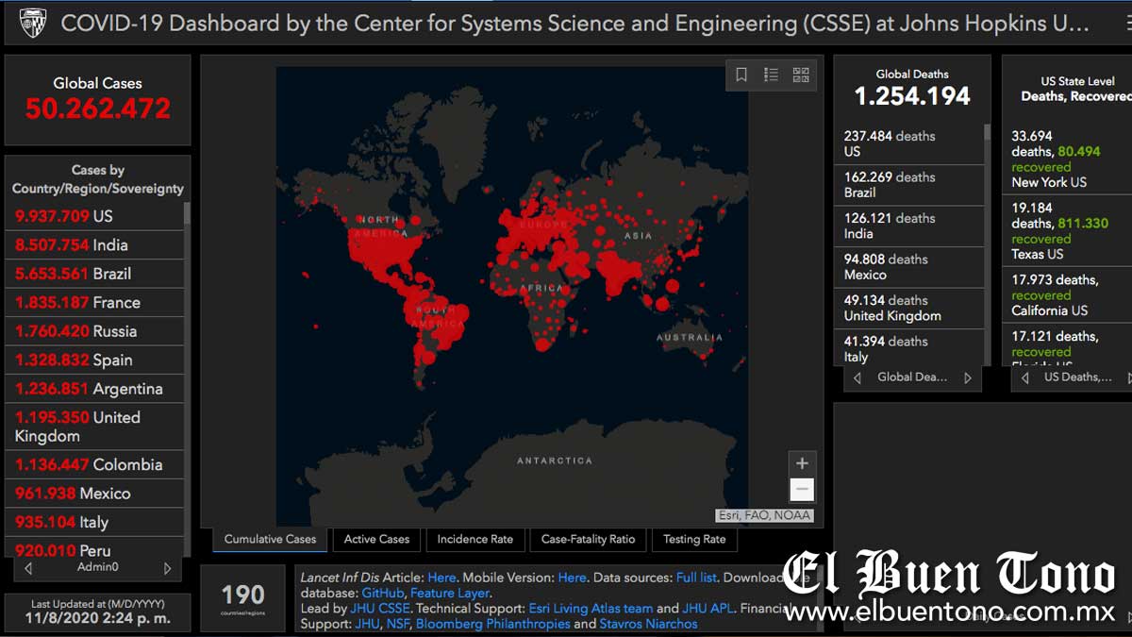Open the basemap gallery grid icon

801,75
